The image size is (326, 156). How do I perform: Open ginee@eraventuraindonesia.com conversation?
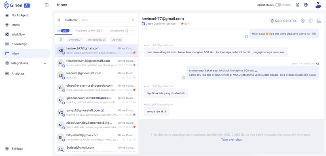click(x=96, y=88)
